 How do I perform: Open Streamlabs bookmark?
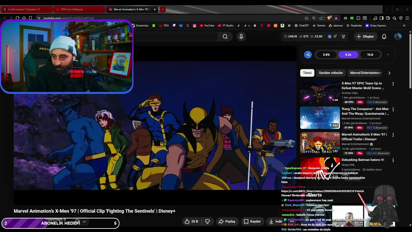(140, 25)
